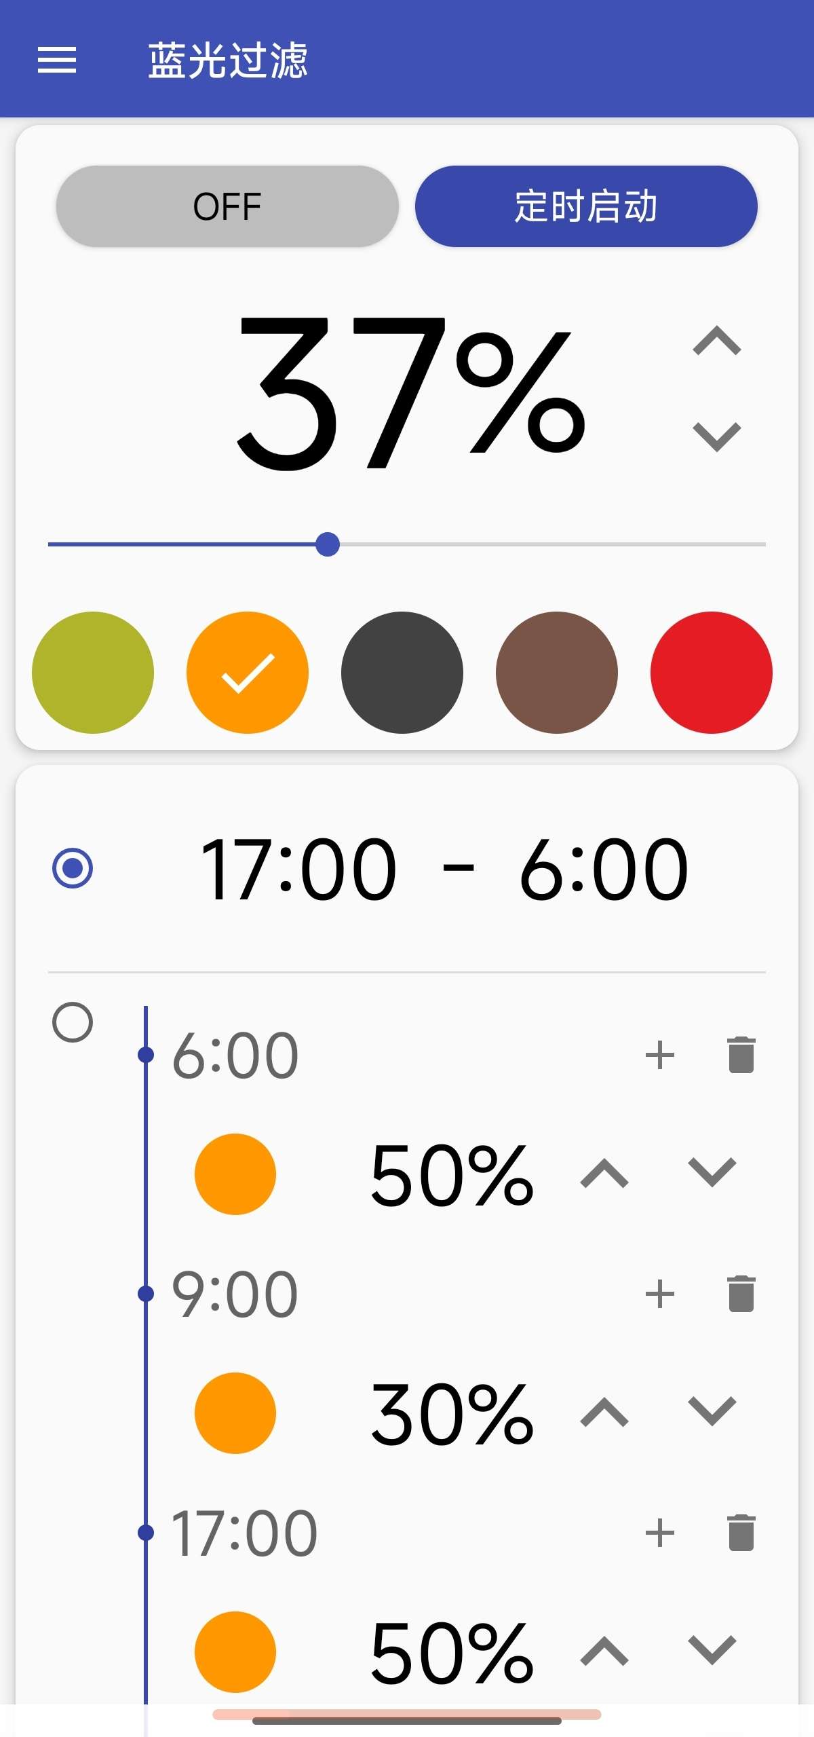
Task: Add a schedule point after 6:00
Action: tap(659, 1055)
